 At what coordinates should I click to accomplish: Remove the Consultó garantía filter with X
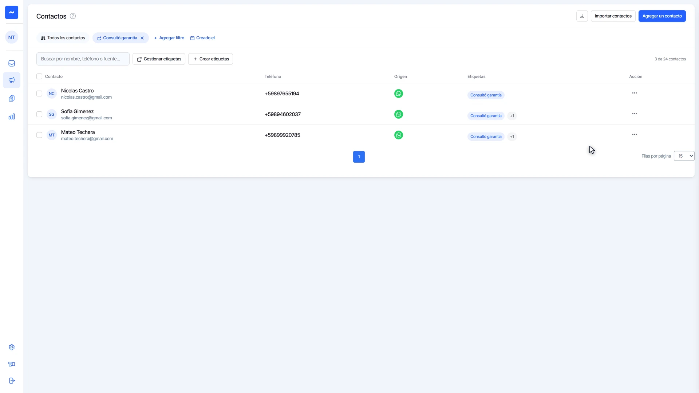click(x=142, y=38)
